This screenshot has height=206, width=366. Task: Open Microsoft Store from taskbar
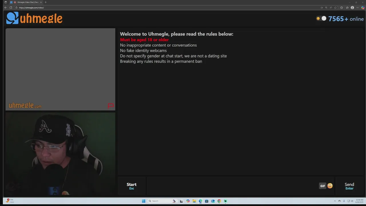pos(206,201)
